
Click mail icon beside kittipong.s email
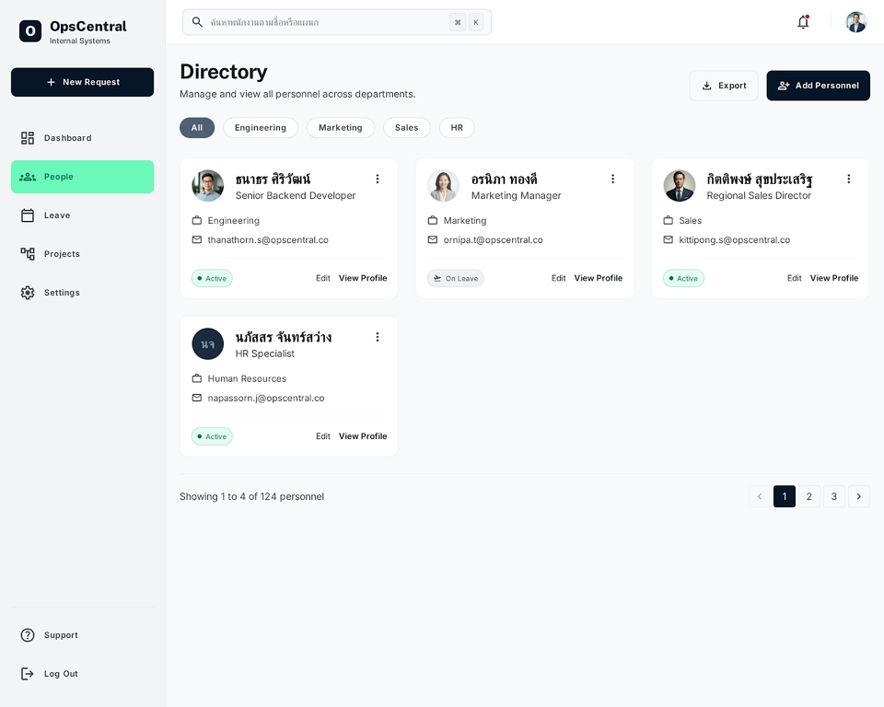click(x=669, y=239)
